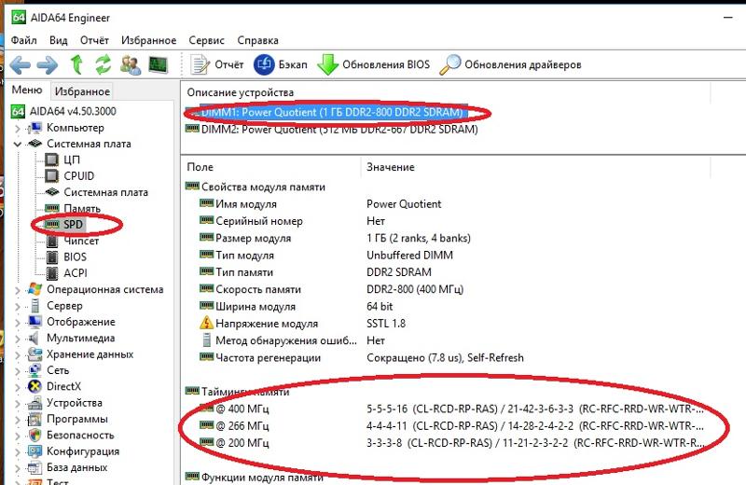Open the Избранное menu in menu bar
The height and width of the screenshot is (485, 746).
click(x=148, y=40)
